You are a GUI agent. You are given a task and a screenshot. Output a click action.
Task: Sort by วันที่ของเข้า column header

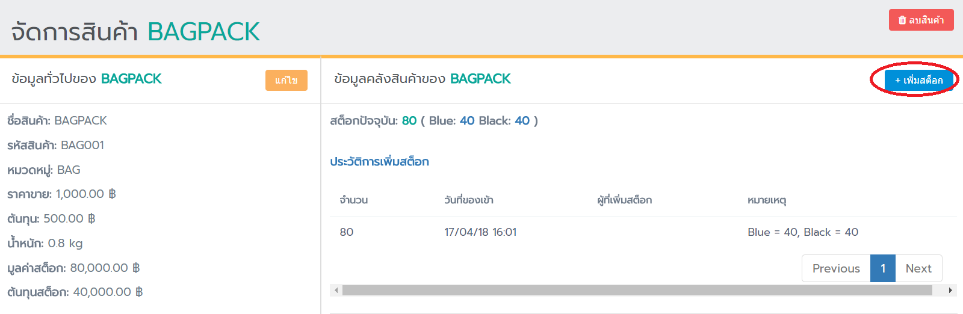468,200
